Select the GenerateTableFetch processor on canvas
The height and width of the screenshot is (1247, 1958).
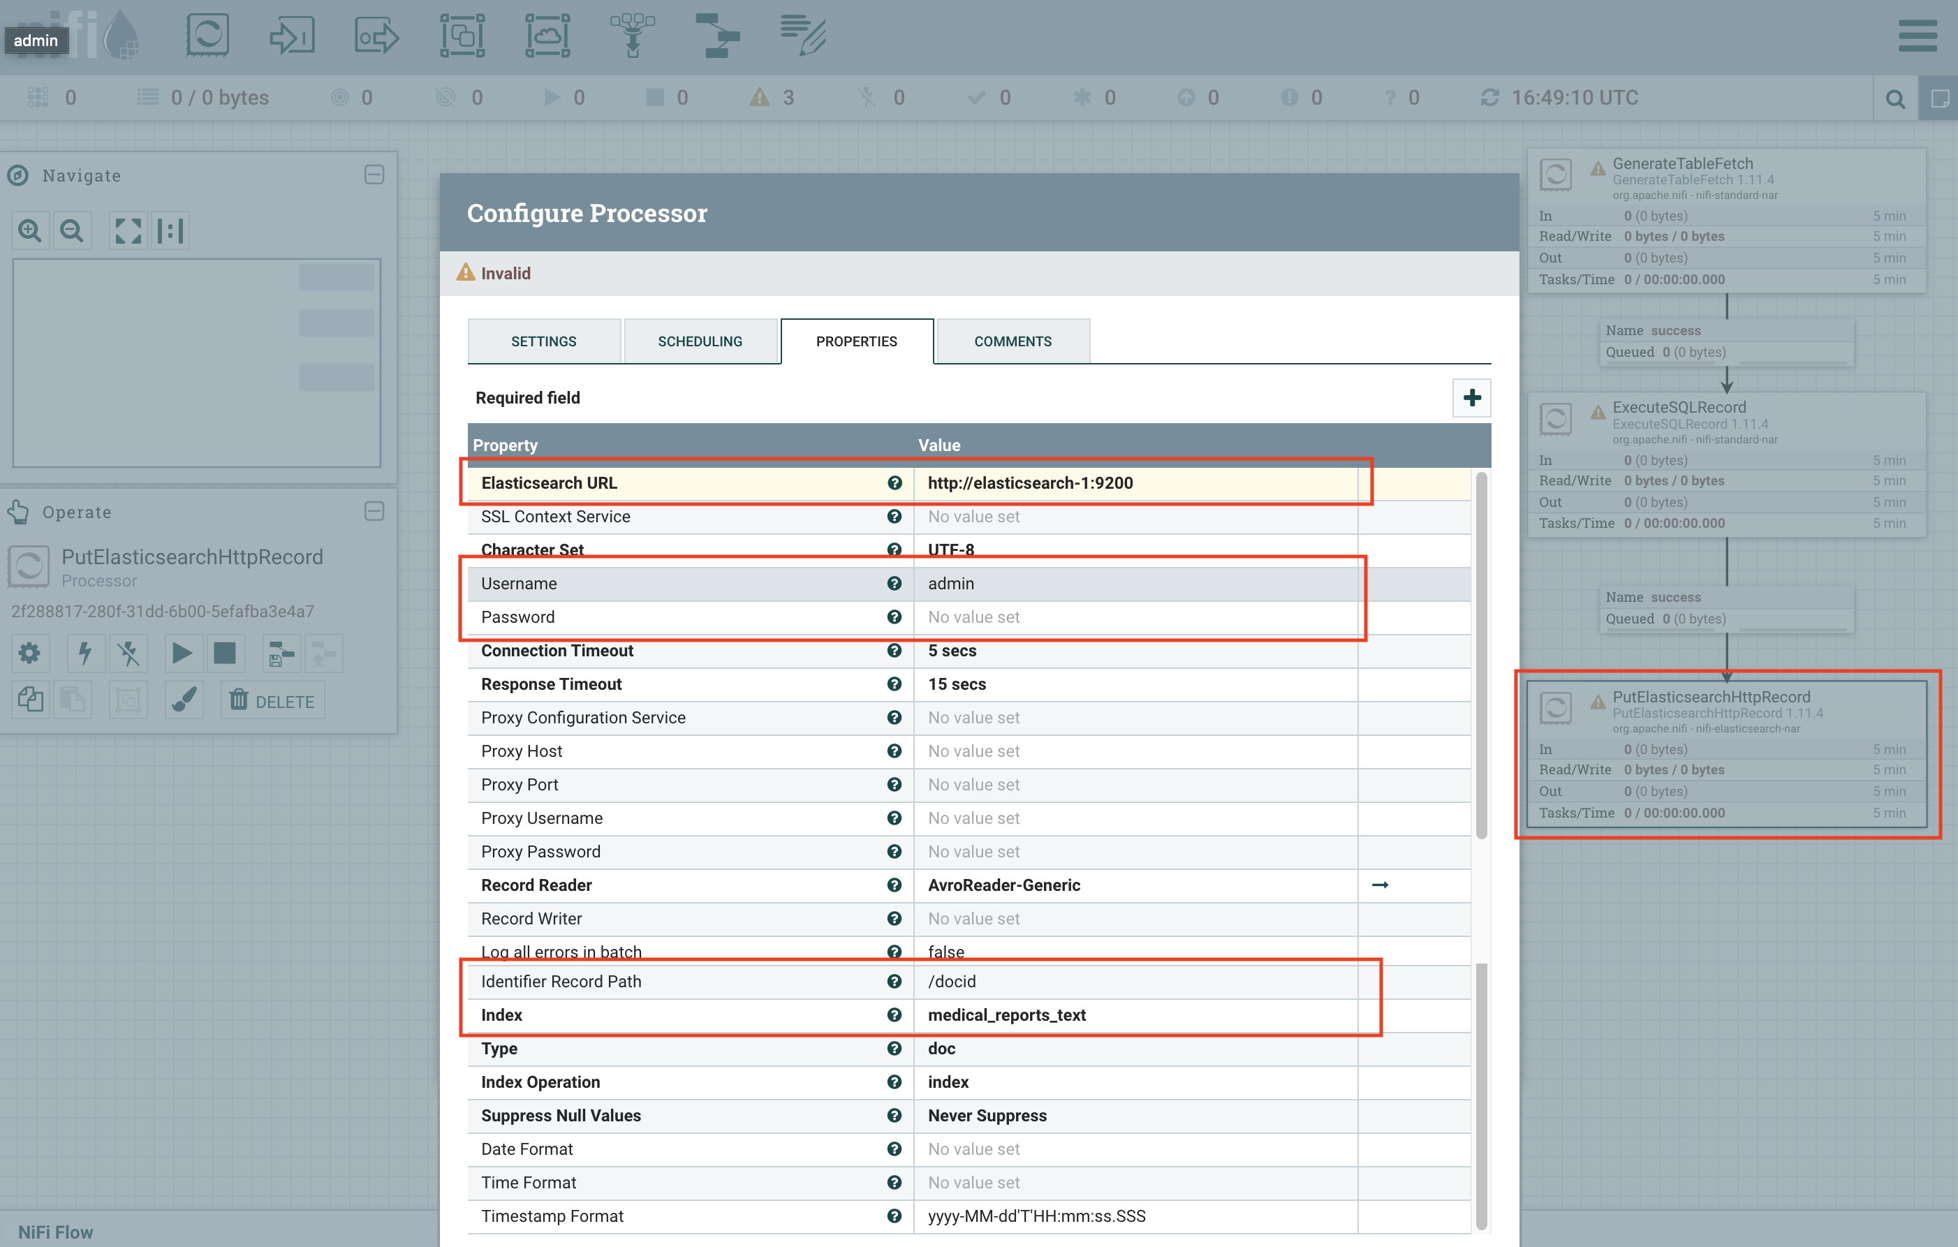coord(1726,221)
